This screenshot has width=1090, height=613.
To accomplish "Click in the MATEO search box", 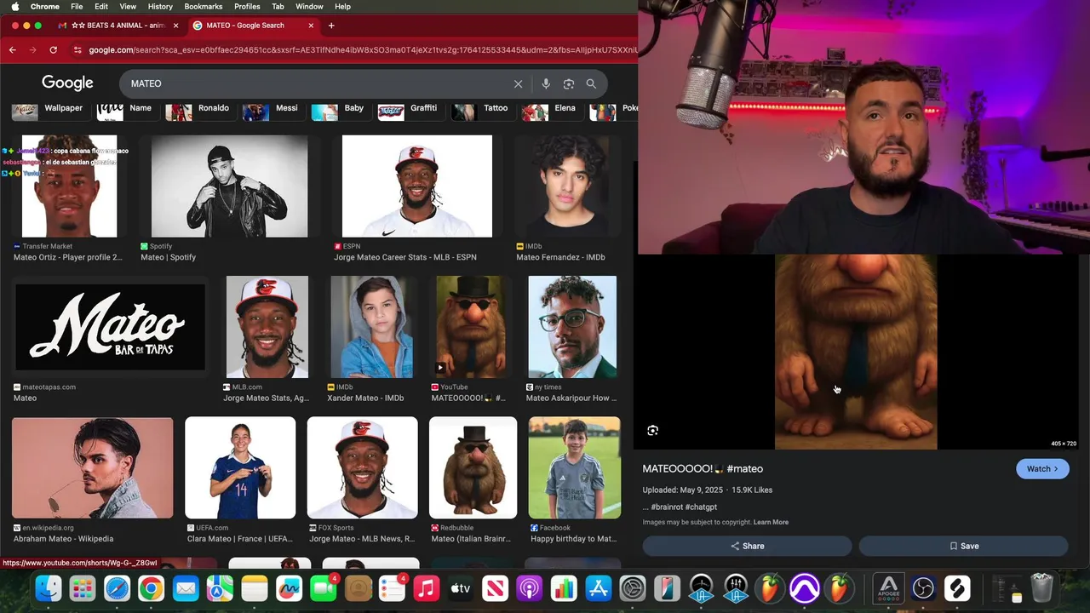I will 315,83.
